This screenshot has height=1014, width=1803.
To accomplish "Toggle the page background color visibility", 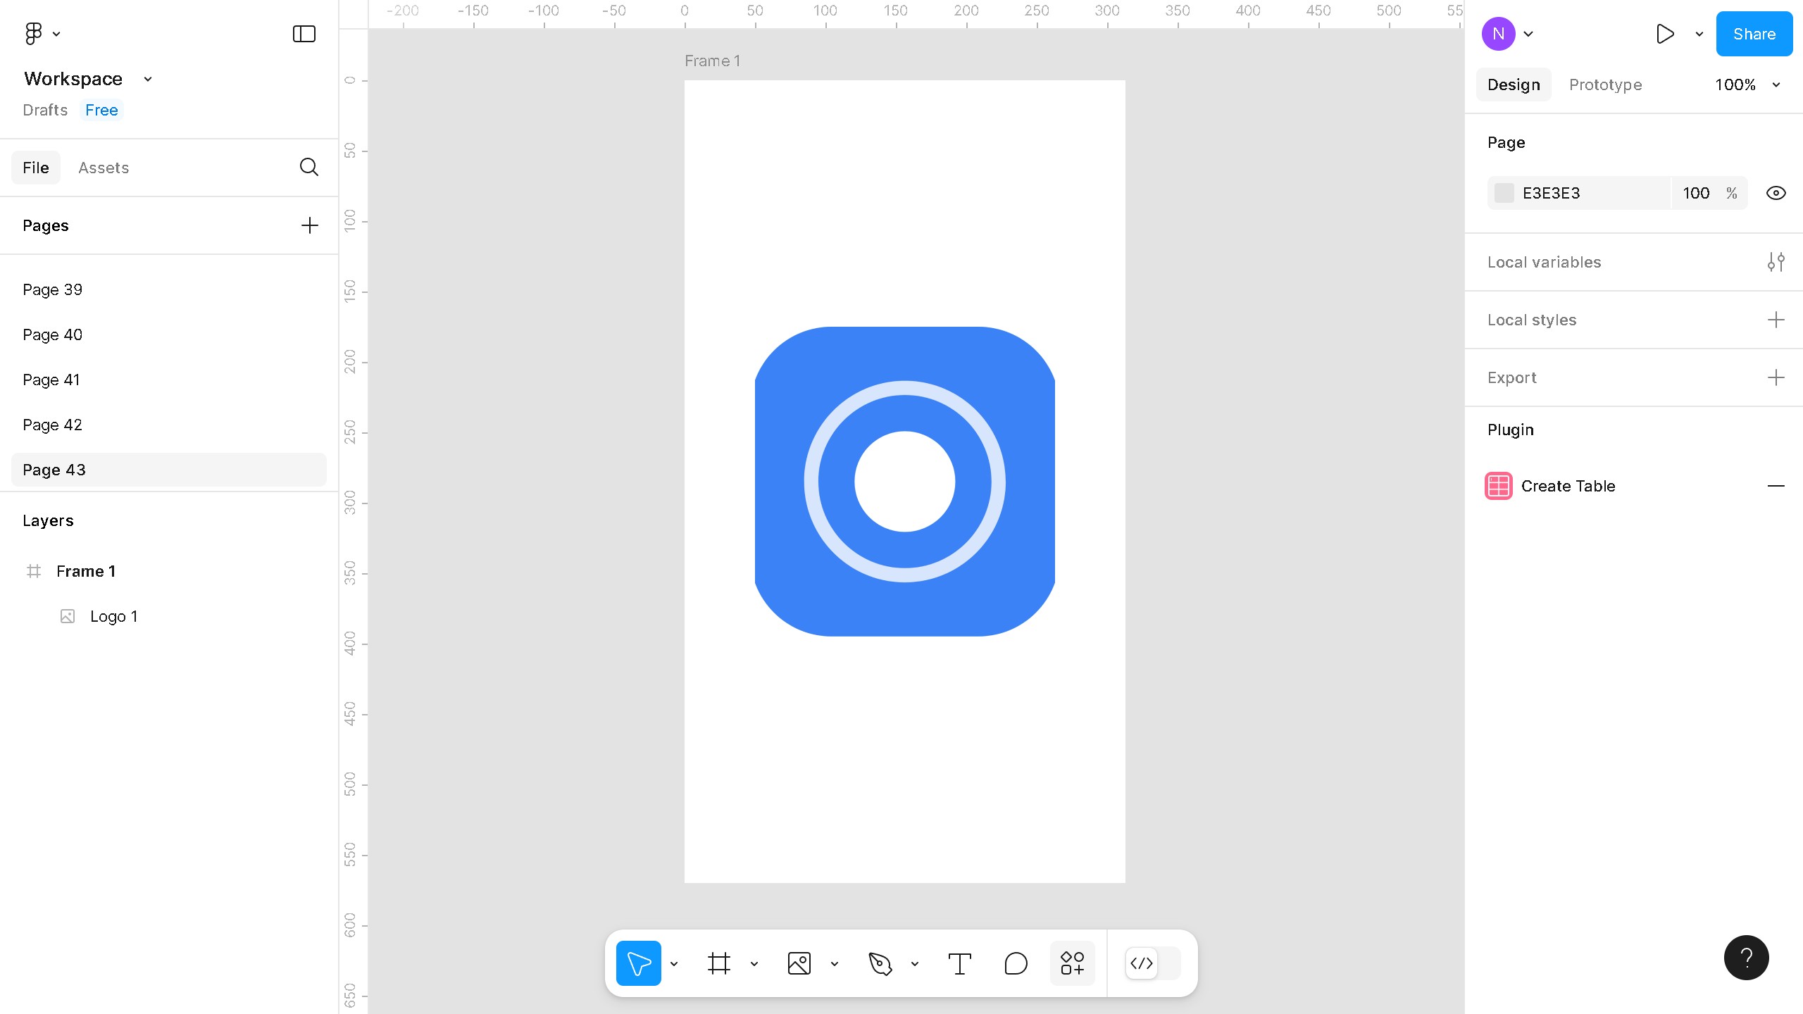I will [1776, 192].
